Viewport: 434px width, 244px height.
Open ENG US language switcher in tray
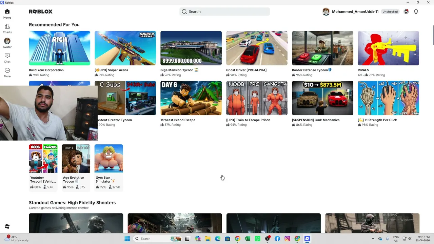[396, 239]
